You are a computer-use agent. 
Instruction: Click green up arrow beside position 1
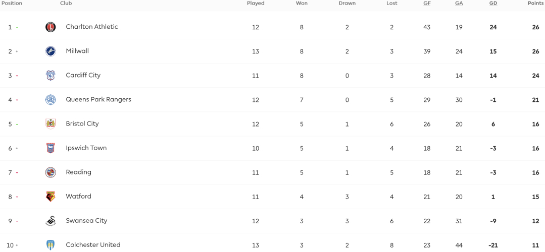(17, 27)
